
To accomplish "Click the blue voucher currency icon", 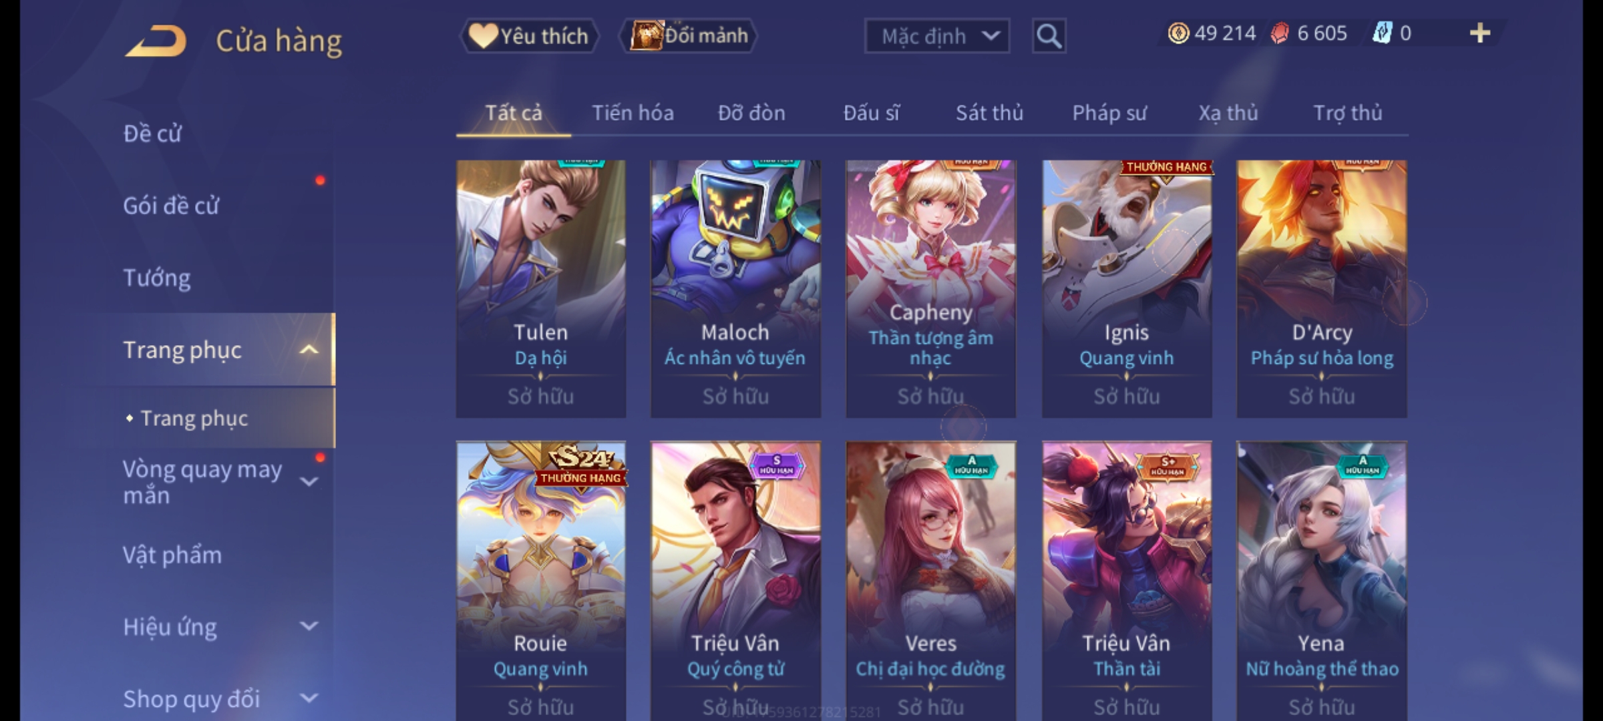I will click(x=1381, y=33).
